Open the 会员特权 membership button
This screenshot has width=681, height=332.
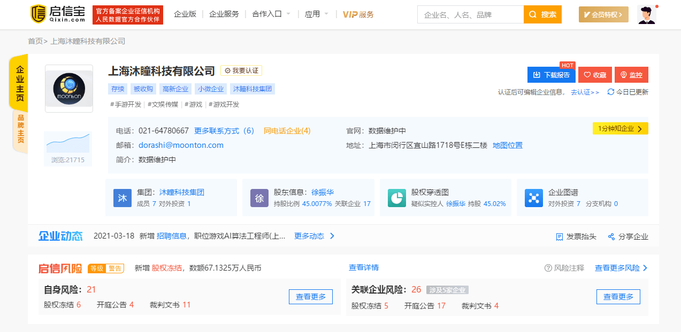[603, 14]
